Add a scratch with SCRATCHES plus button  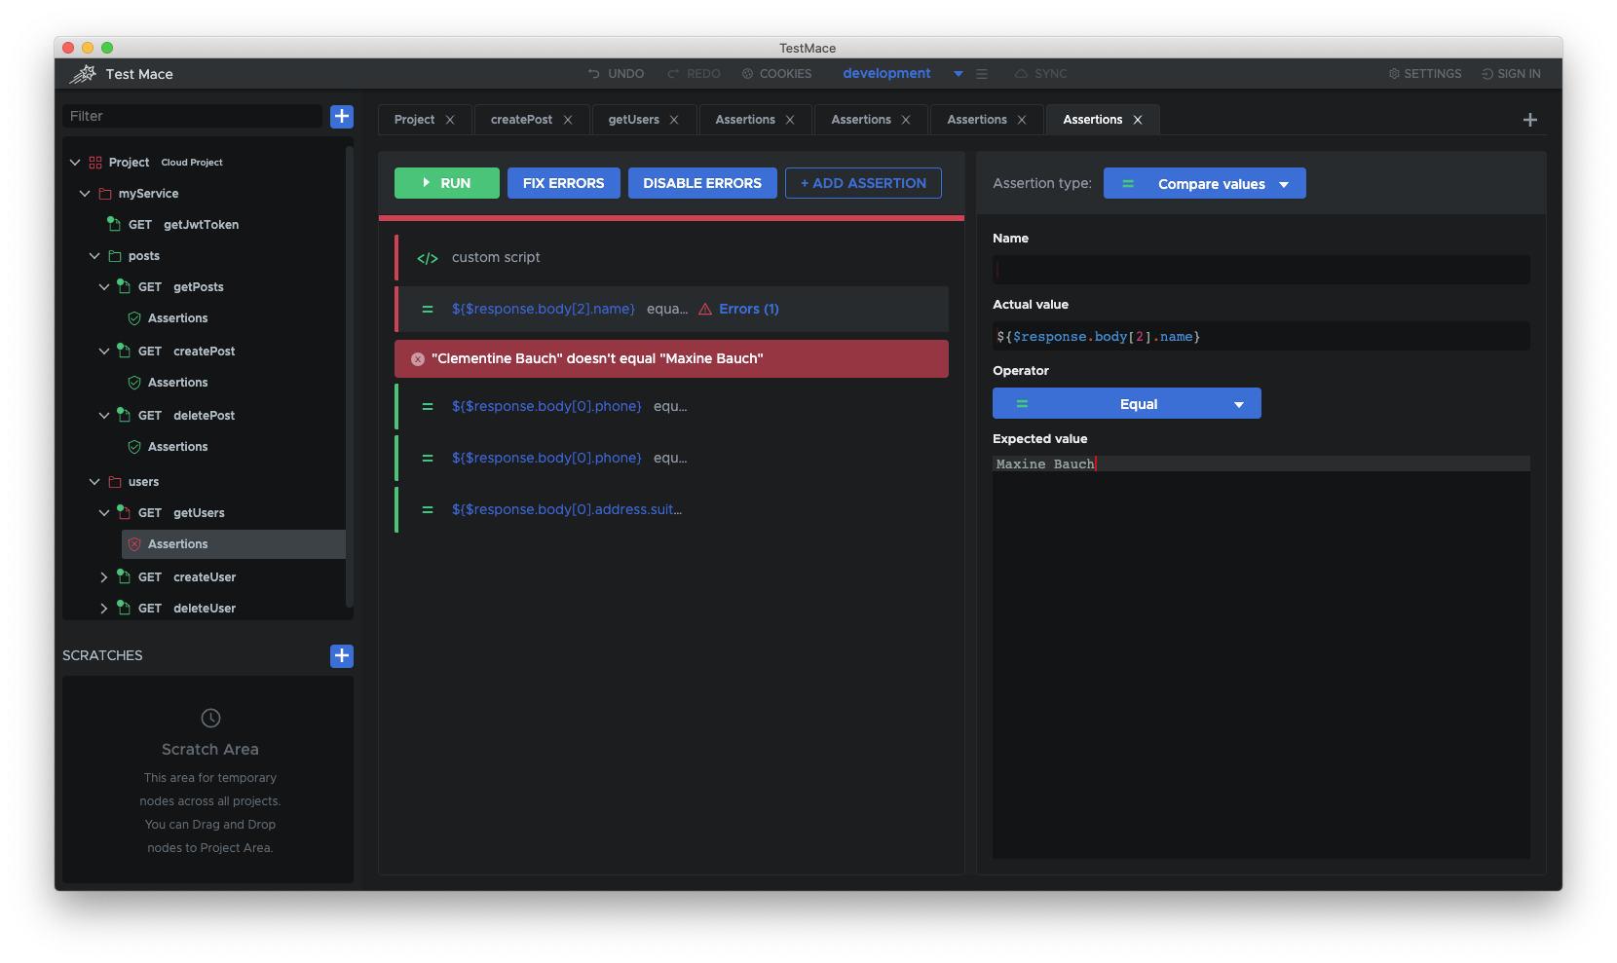tap(342, 655)
